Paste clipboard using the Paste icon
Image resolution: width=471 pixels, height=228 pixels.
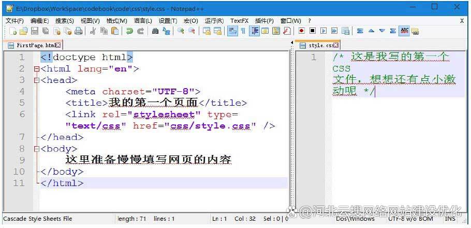pos(115,31)
